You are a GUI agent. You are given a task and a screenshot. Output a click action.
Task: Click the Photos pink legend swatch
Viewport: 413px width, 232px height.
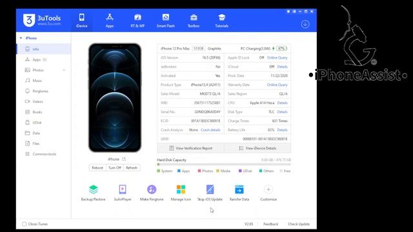coord(199,171)
